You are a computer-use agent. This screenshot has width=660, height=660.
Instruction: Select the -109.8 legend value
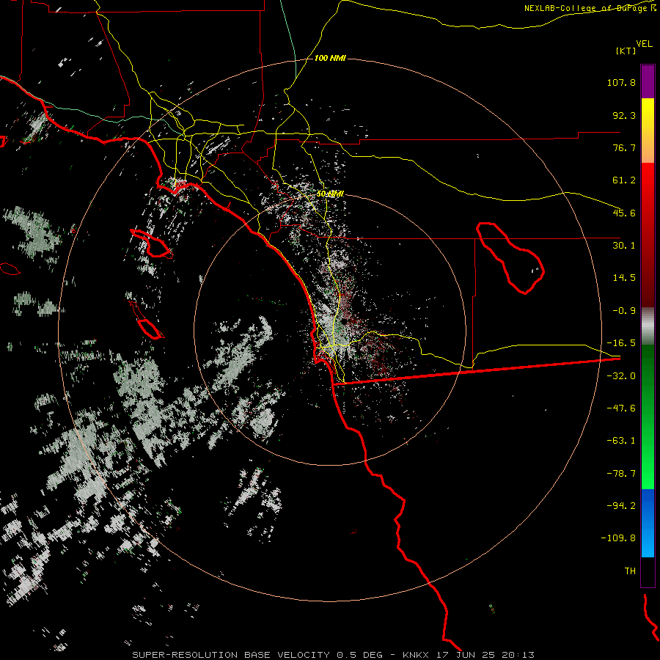[618, 538]
